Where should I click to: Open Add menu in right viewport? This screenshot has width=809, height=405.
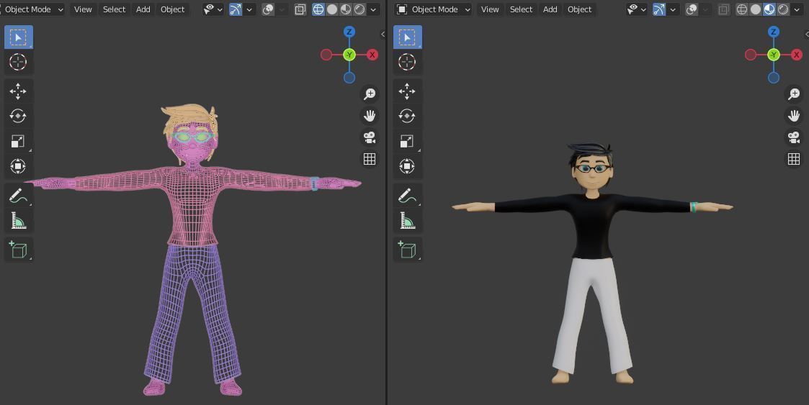tap(550, 9)
